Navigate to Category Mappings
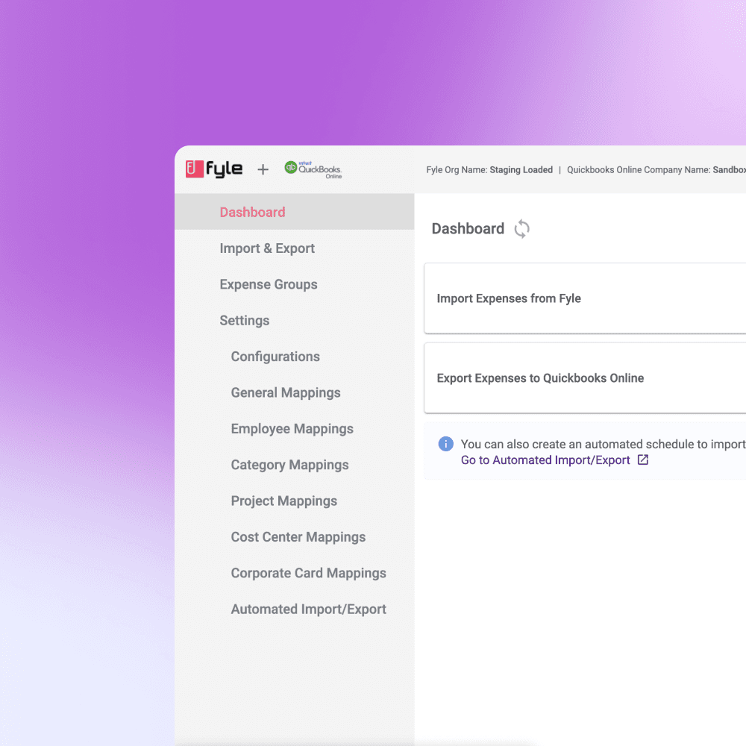 pos(289,466)
